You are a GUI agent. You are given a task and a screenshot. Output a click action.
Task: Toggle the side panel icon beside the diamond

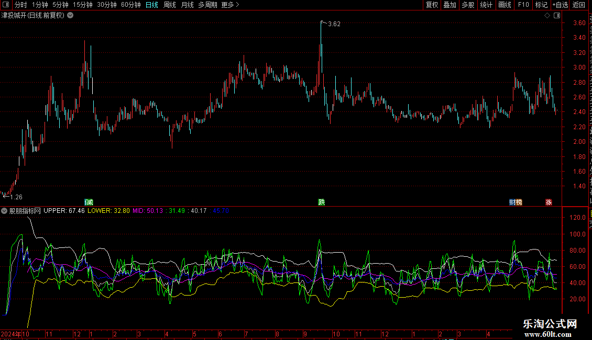[x=557, y=16]
